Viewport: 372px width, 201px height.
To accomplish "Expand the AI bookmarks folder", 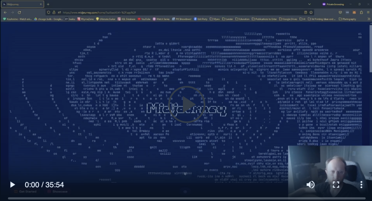I will click(302, 19).
